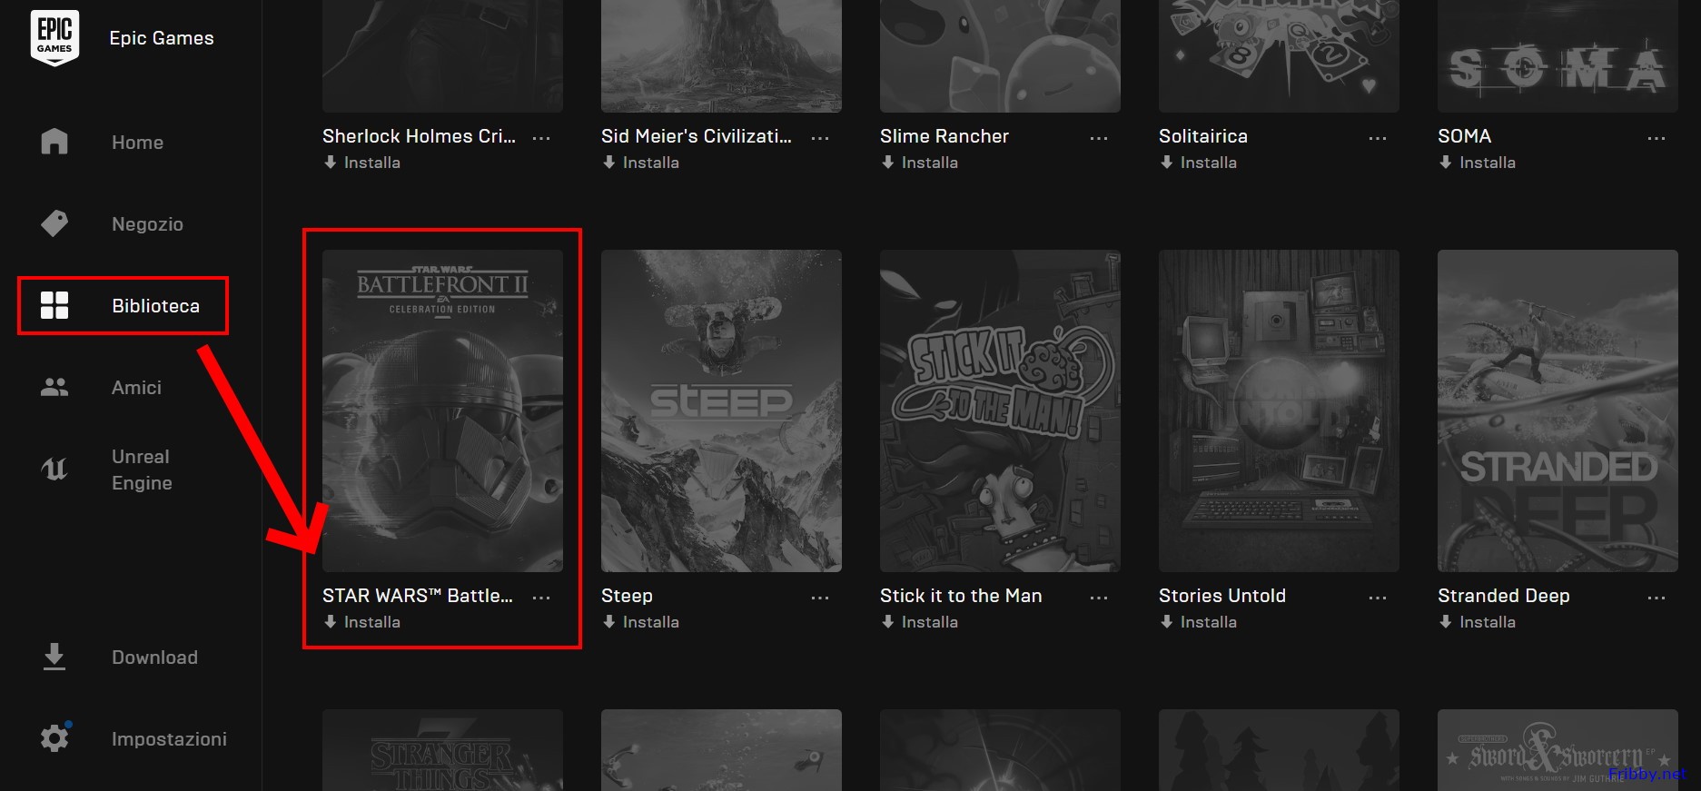Install Sherlock Holmes Crimes game
This screenshot has height=791, width=1701.
(x=362, y=163)
